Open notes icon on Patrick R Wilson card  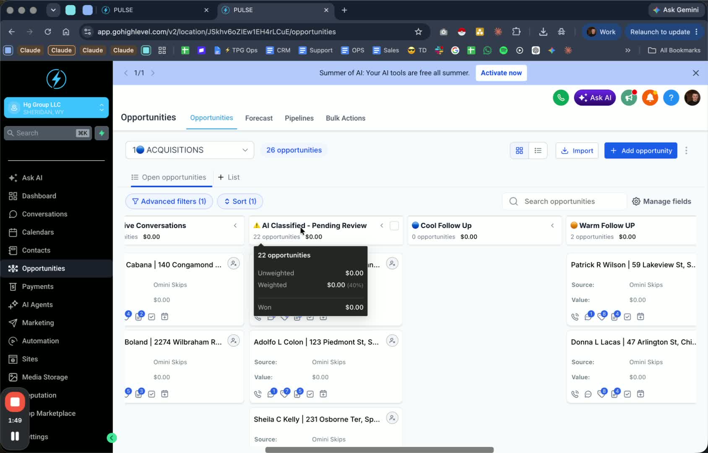click(614, 317)
